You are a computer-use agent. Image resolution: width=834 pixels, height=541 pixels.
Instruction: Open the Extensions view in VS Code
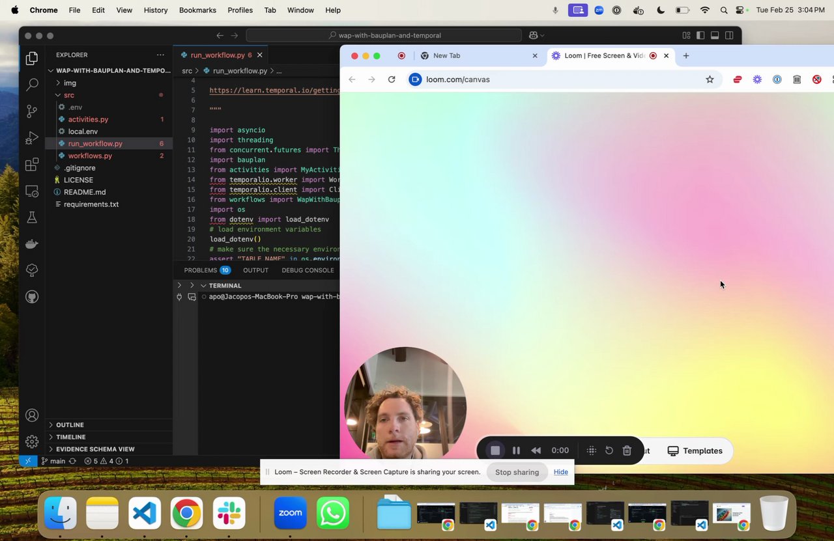(x=31, y=165)
